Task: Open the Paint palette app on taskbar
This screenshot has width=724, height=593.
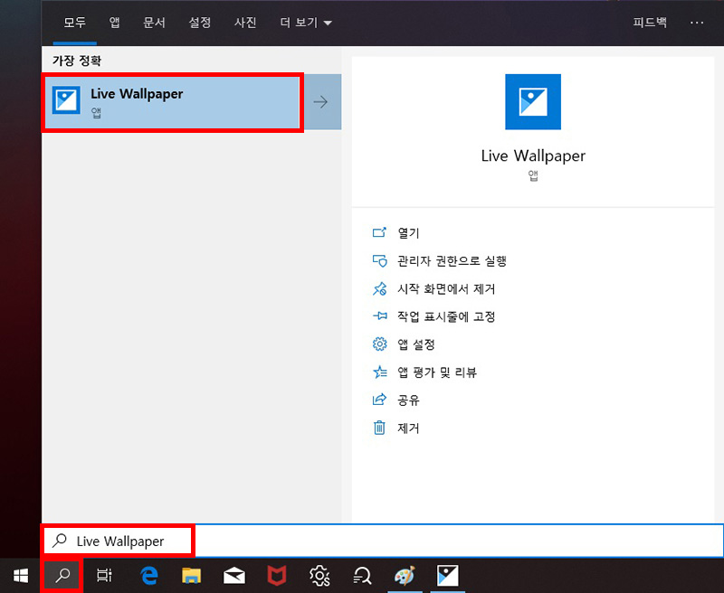Action: (x=405, y=576)
